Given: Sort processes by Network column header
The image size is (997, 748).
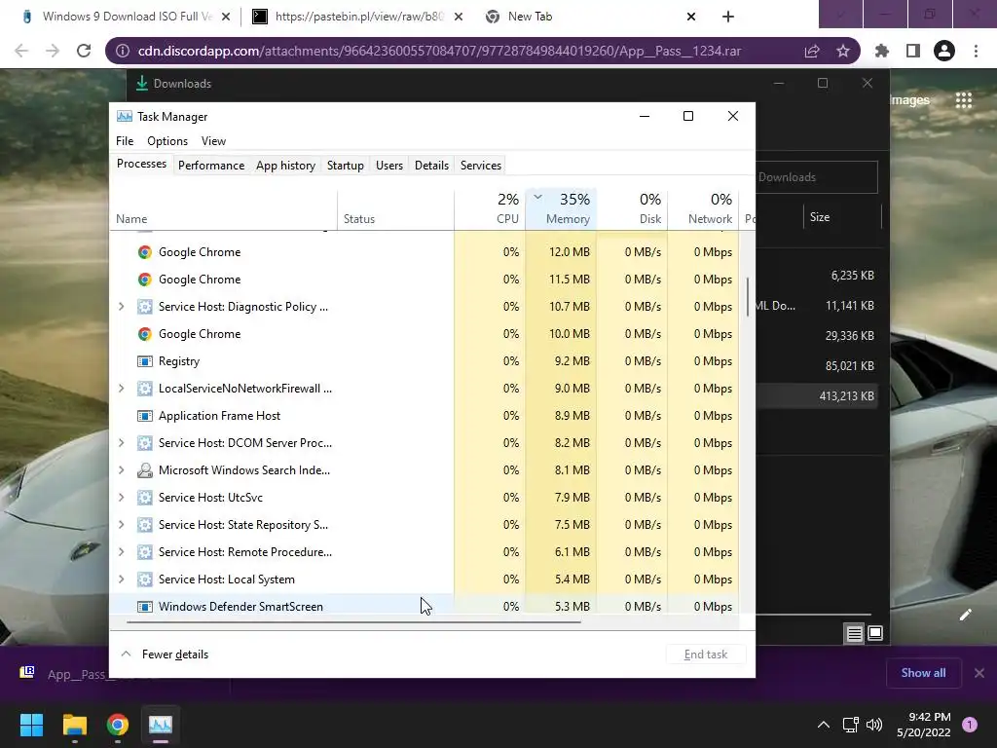Looking at the screenshot, I should coord(703,208).
